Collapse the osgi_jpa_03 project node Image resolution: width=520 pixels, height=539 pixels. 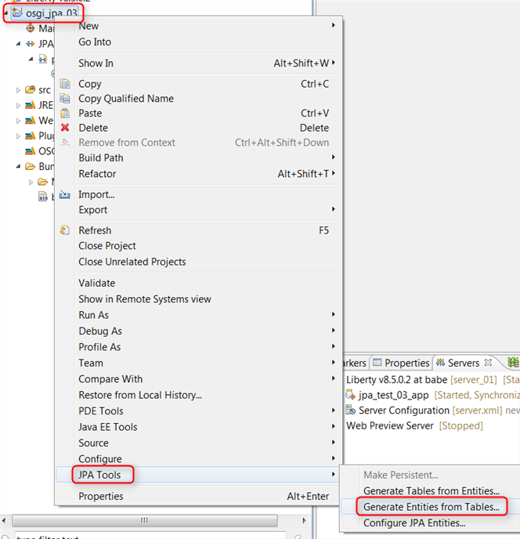coord(6,13)
